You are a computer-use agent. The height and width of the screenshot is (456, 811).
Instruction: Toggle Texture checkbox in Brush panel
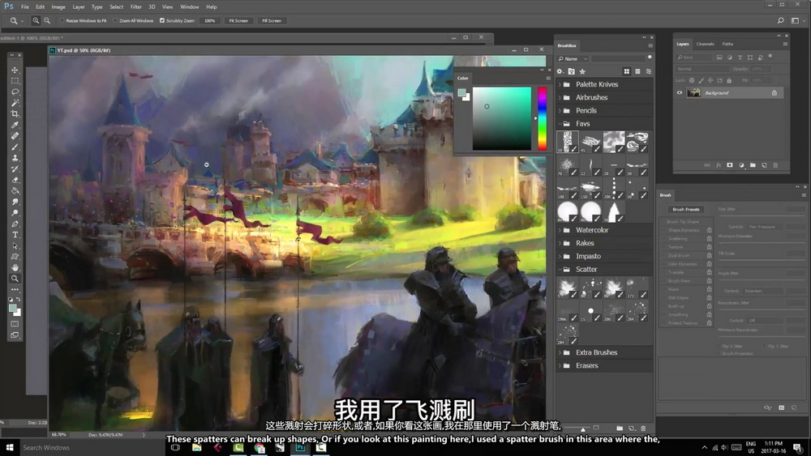click(664, 247)
